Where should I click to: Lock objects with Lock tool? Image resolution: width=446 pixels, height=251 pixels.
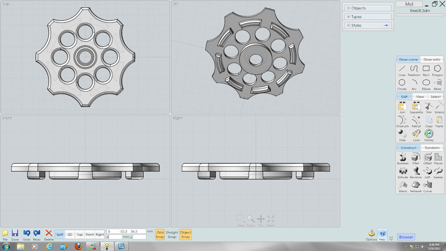pos(416,136)
